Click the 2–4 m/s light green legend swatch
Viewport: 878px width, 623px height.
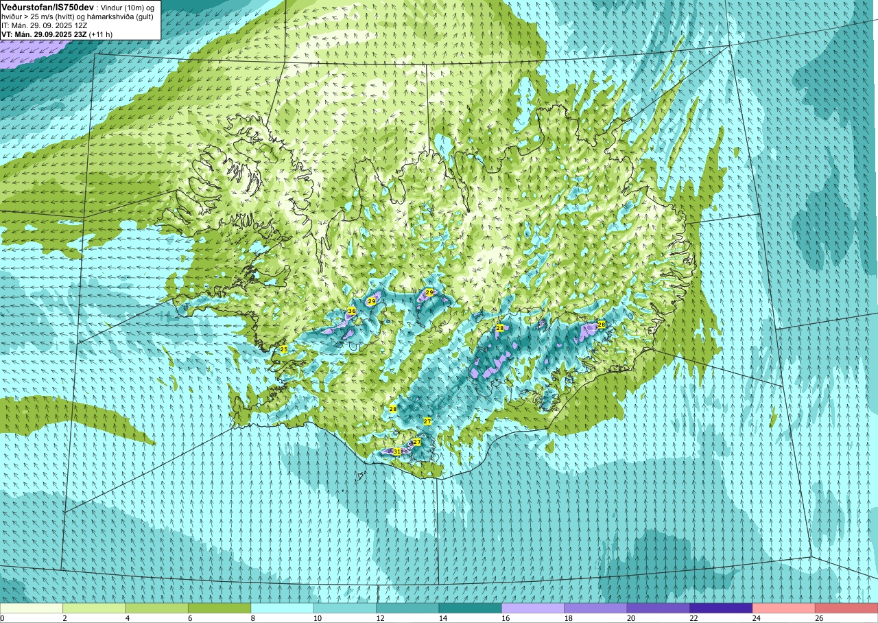point(94,609)
